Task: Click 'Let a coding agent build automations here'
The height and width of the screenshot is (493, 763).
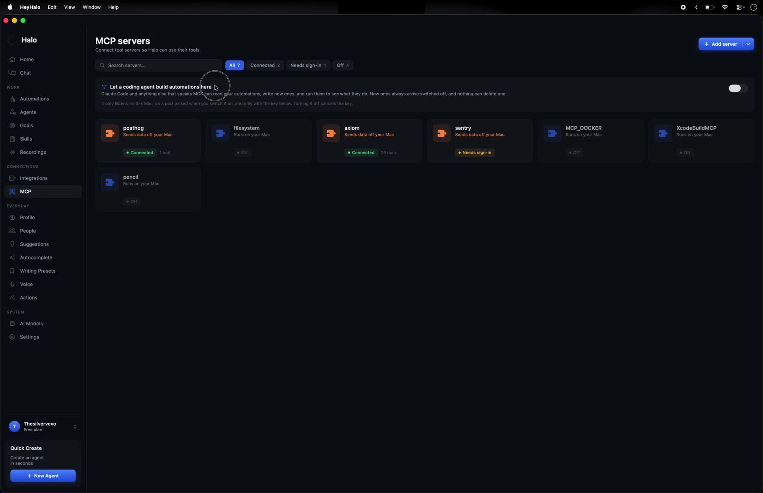Action: click(161, 87)
